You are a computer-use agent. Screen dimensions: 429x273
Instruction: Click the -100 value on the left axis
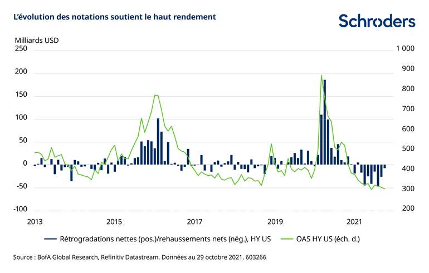[20, 209]
